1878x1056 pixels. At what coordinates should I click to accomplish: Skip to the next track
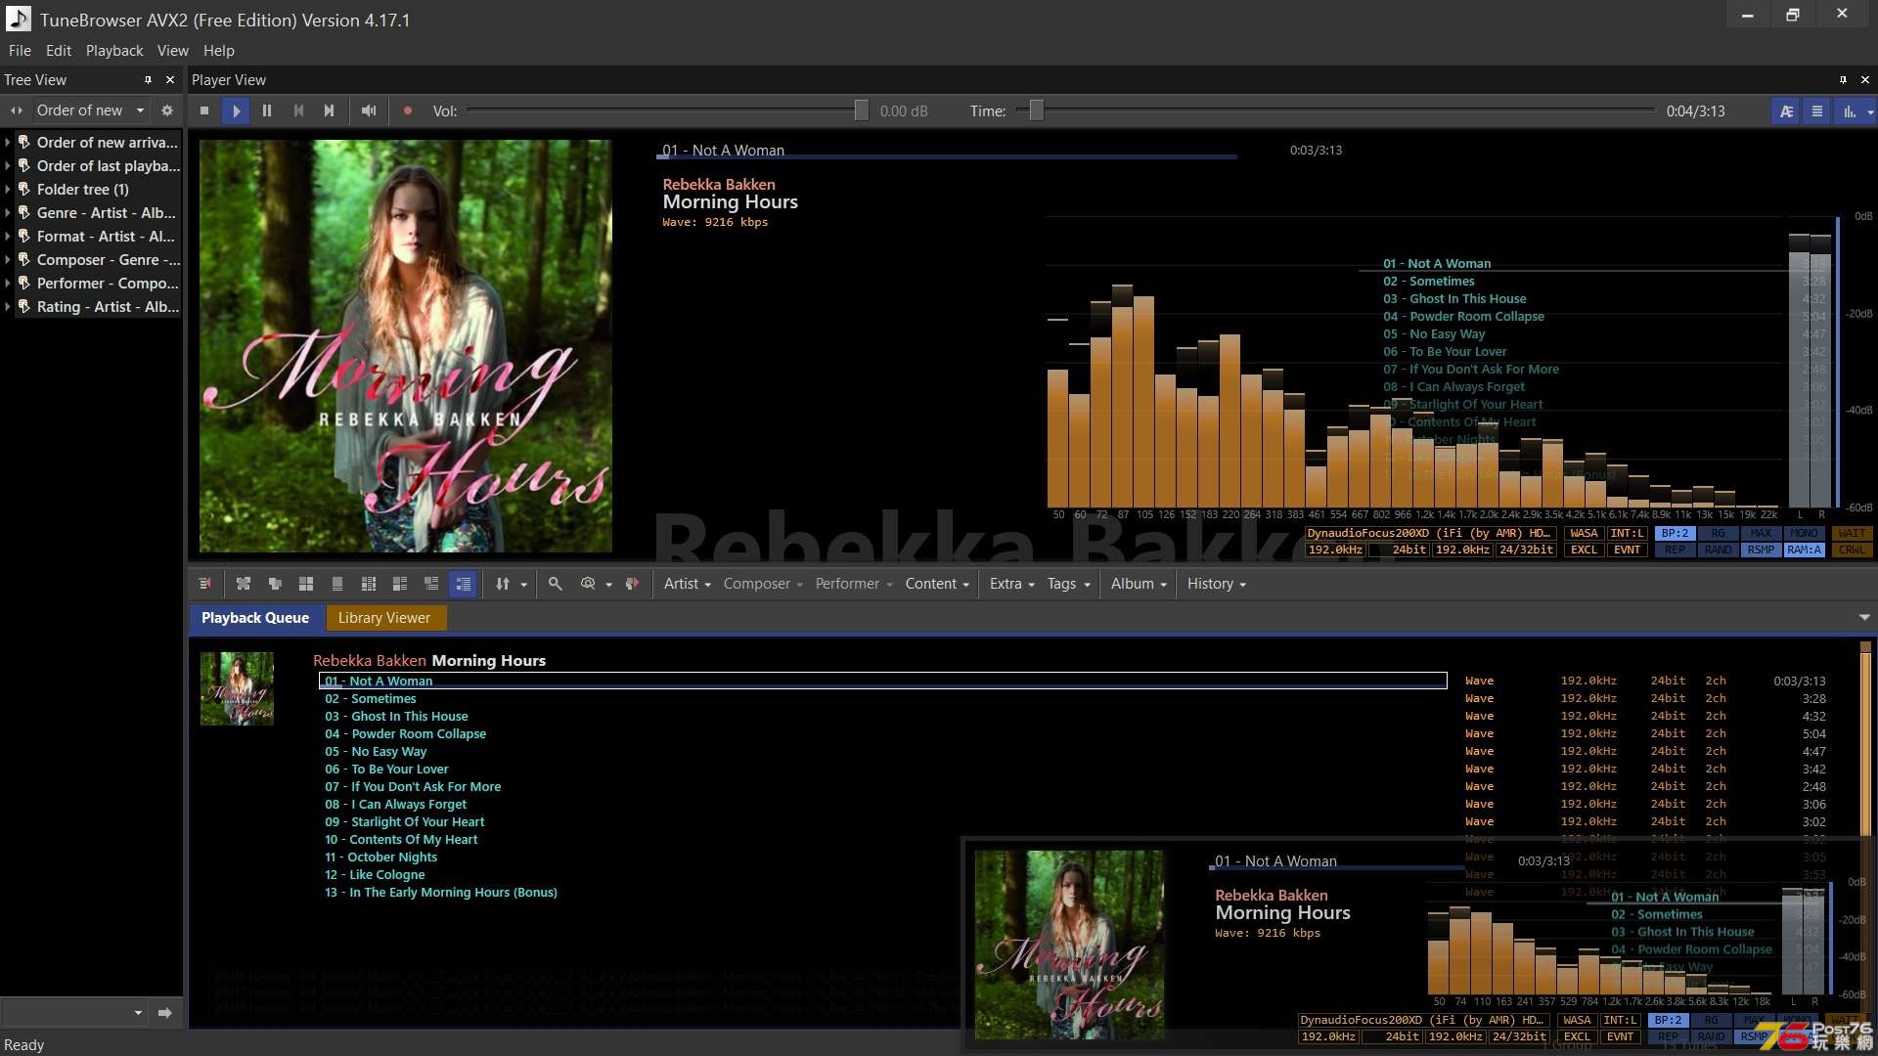pyautogui.click(x=330, y=111)
